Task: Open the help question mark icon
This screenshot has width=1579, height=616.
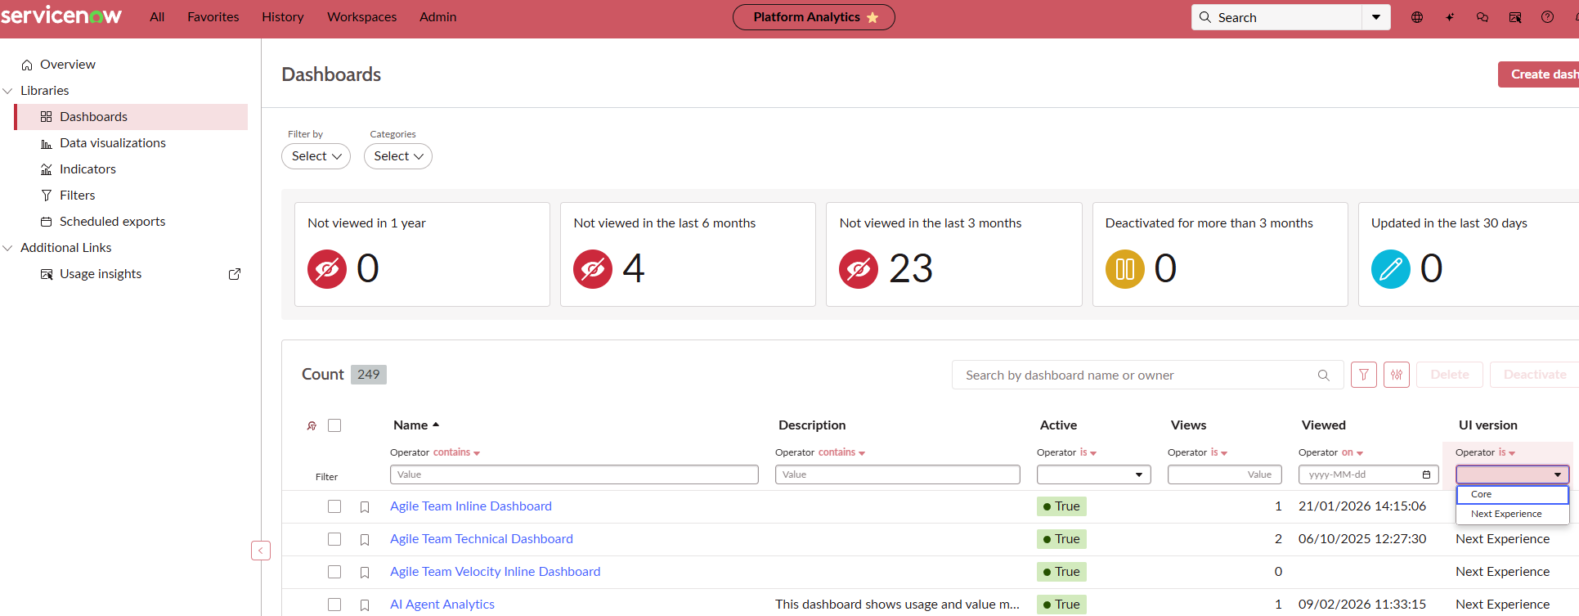Action: [x=1548, y=17]
